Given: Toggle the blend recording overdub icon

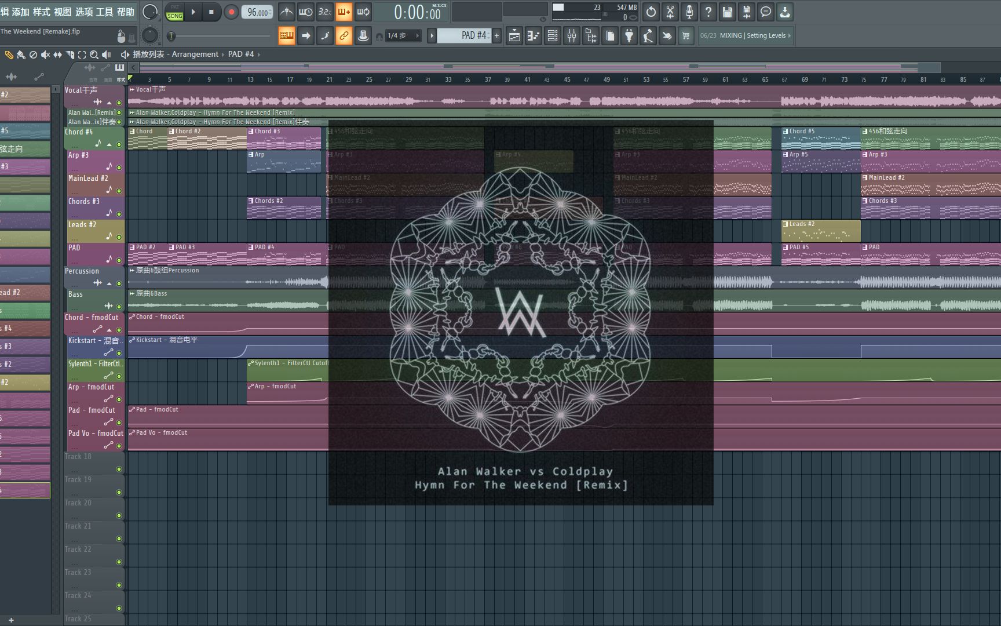Looking at the screenshot, I should click(344, 12).
